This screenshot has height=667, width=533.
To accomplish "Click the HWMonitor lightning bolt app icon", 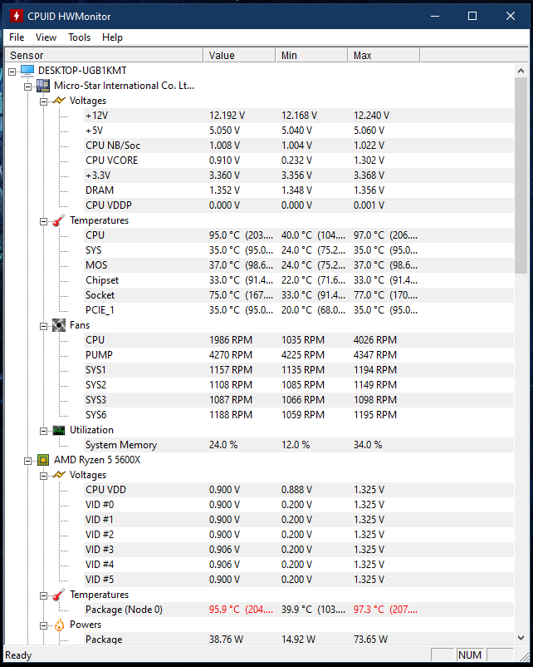I will click(16, 16).
